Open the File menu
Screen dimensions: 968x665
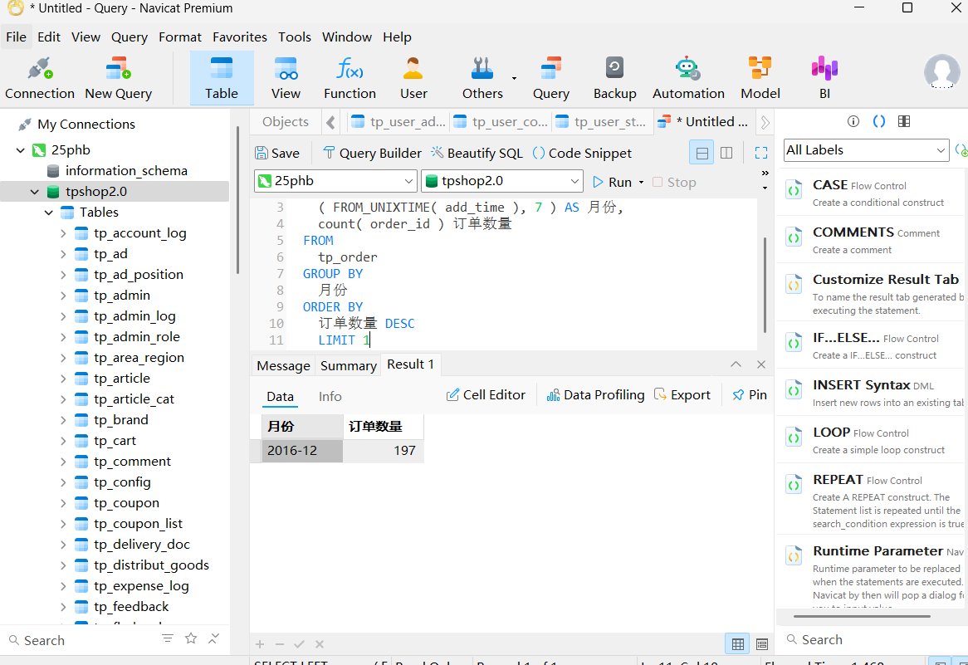(x=16, y=37)
